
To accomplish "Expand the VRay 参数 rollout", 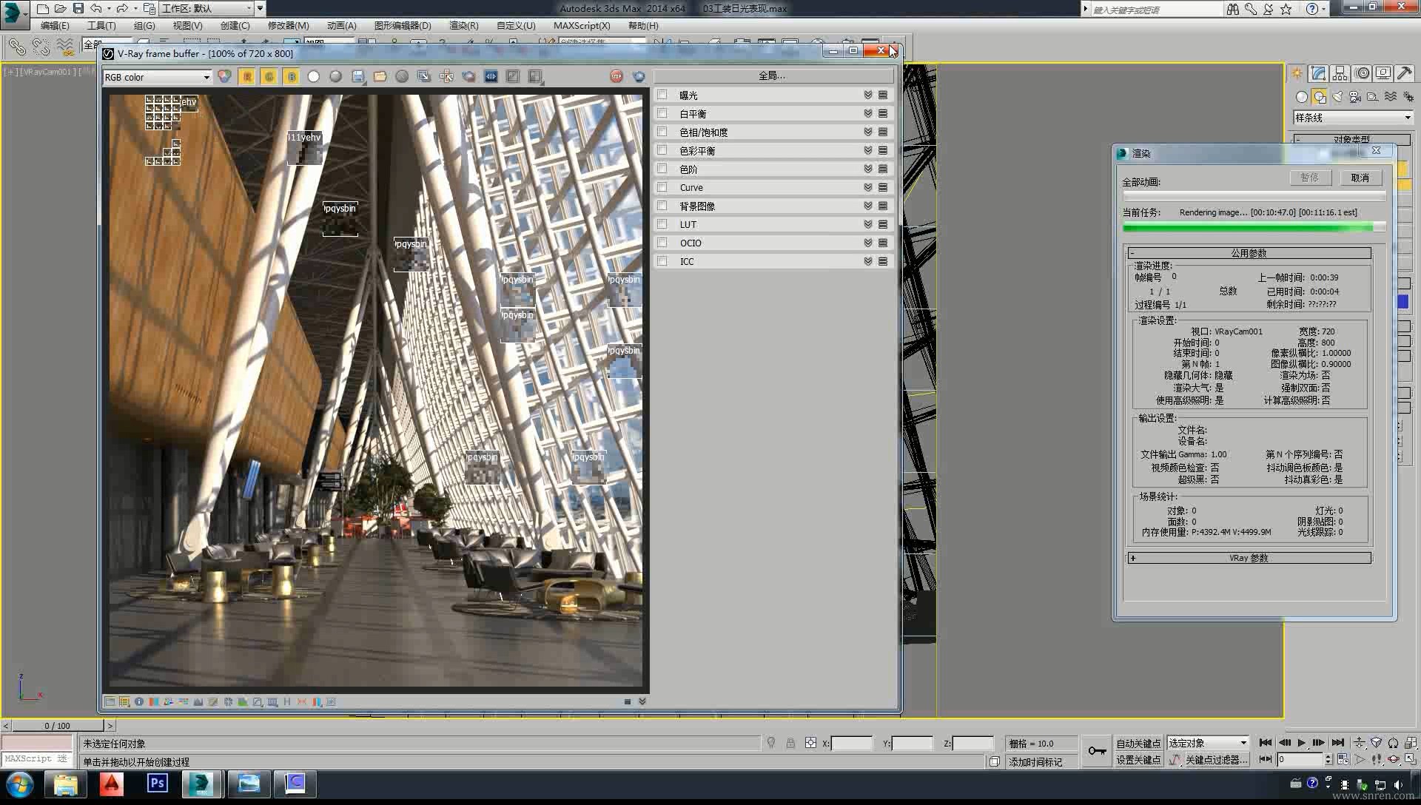I will pos(1249,558).
